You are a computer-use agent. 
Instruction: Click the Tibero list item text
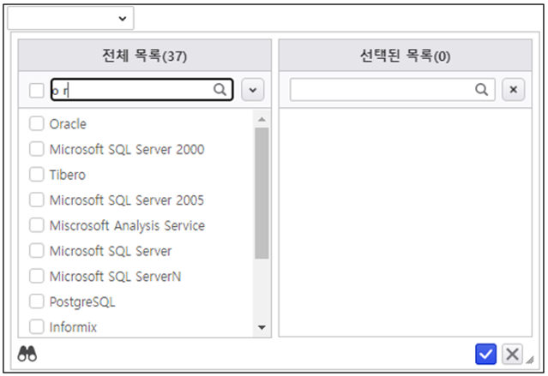click(x=68, y=175)
